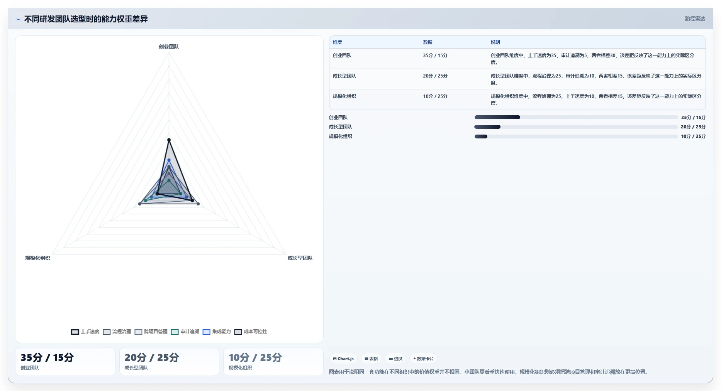Toggle the 上手速度 legend series
The width and height of the screenshot is (721, 391).
pyautogui.click(x=85, y=332)
